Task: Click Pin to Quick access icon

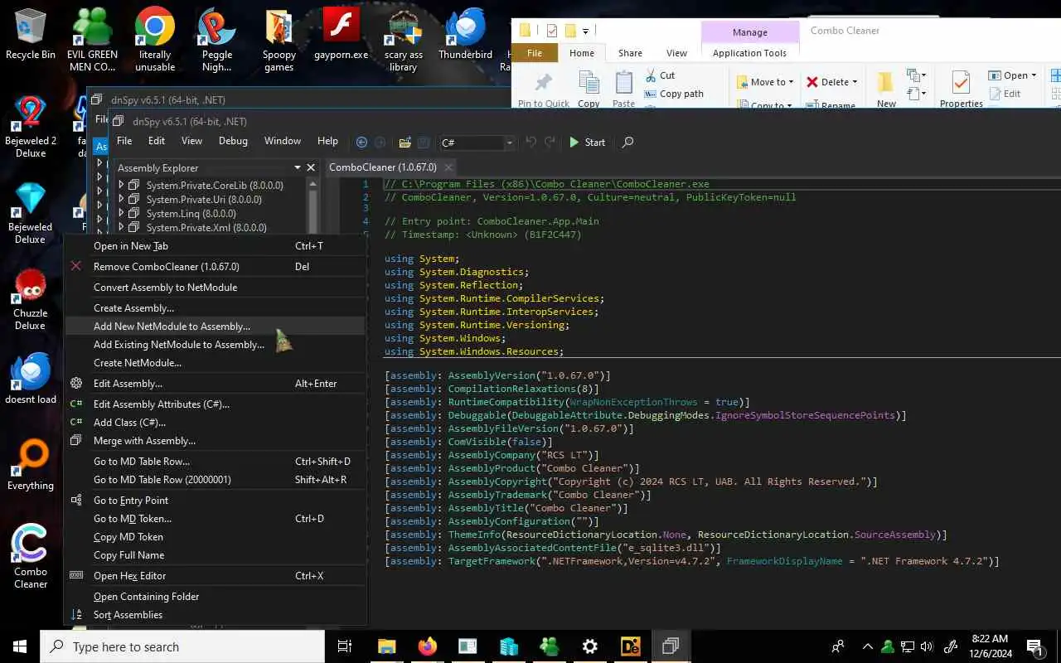Action: [544, 83]
